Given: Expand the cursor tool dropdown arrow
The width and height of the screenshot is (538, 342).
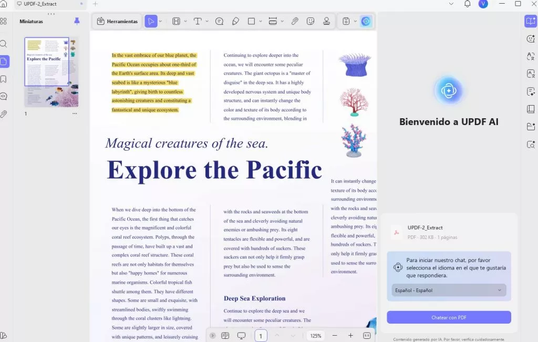Looking at the screenshot, I should point(160,21).
